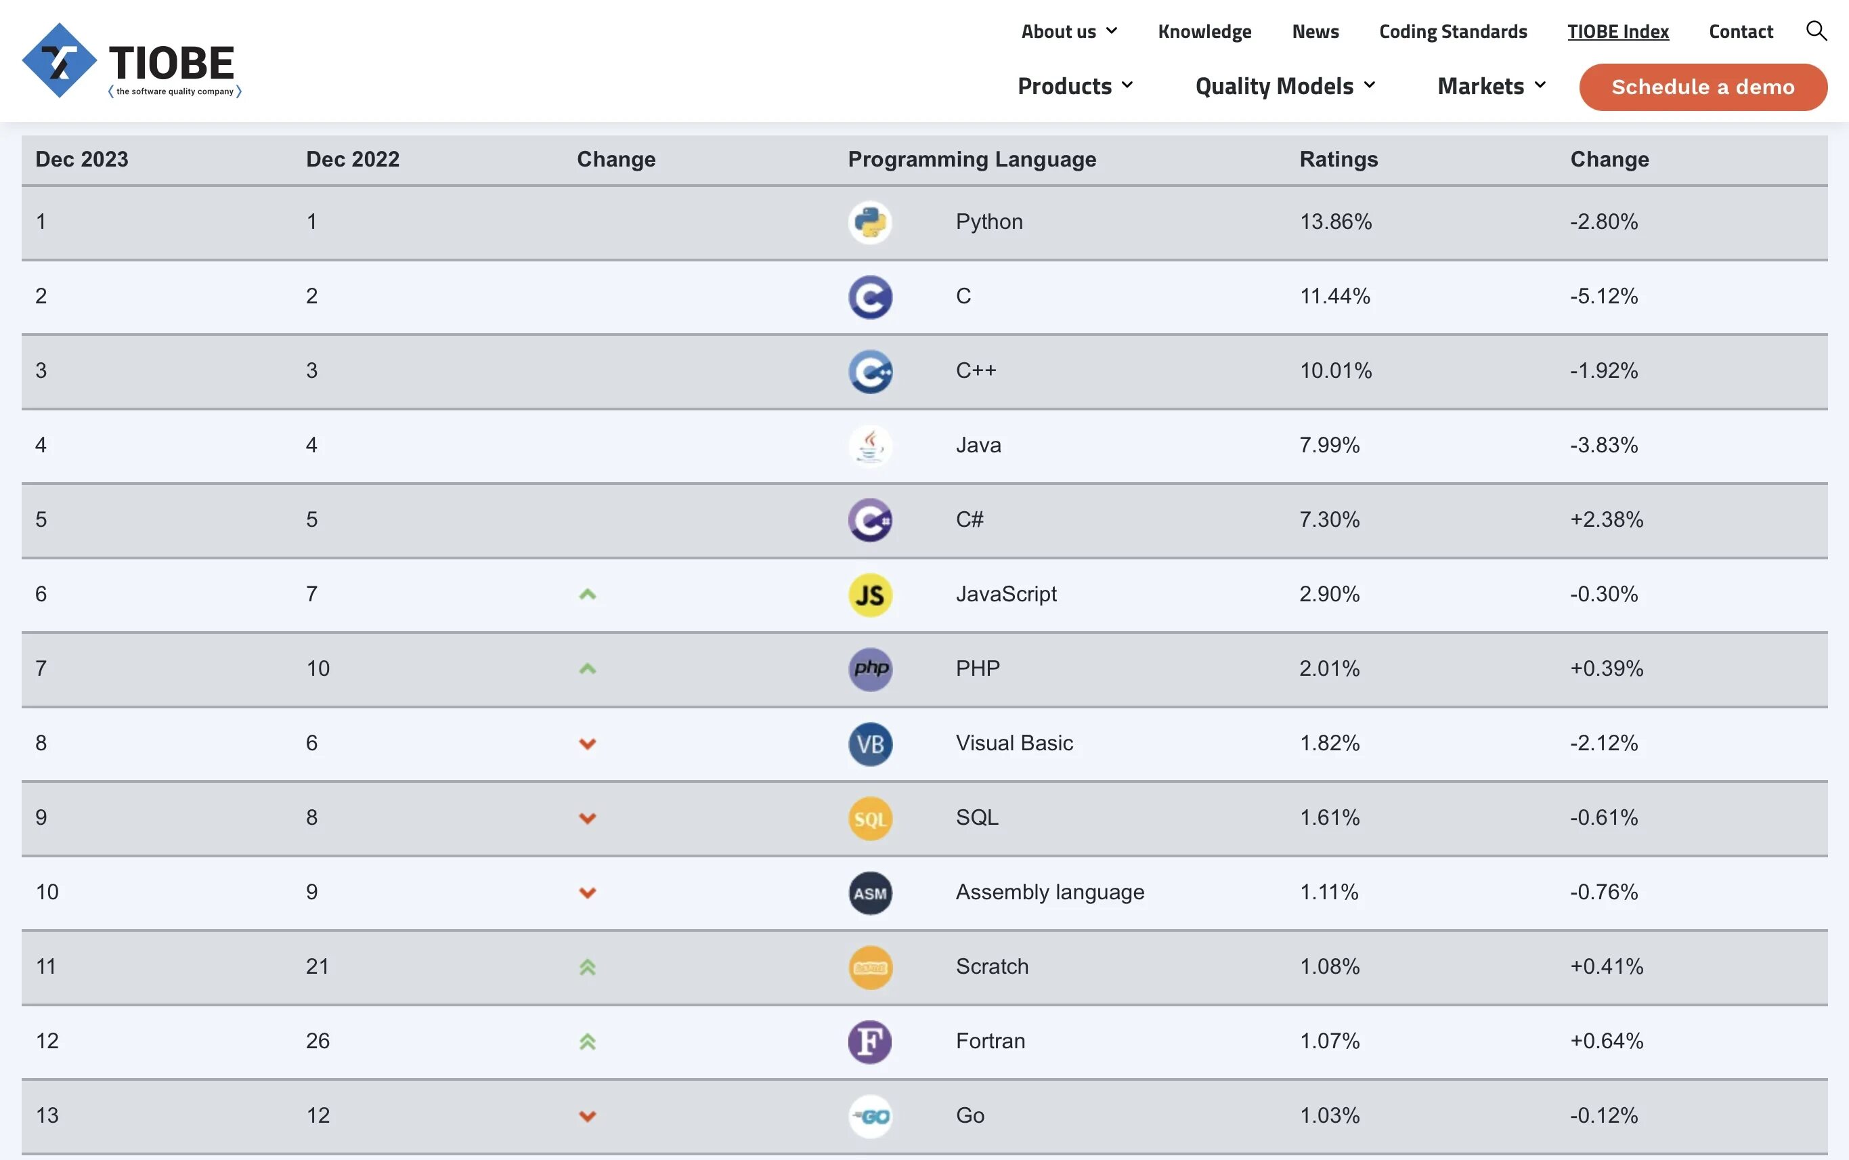
Task: Click the -5.12% change value
Action: [x=1604, y=296]
